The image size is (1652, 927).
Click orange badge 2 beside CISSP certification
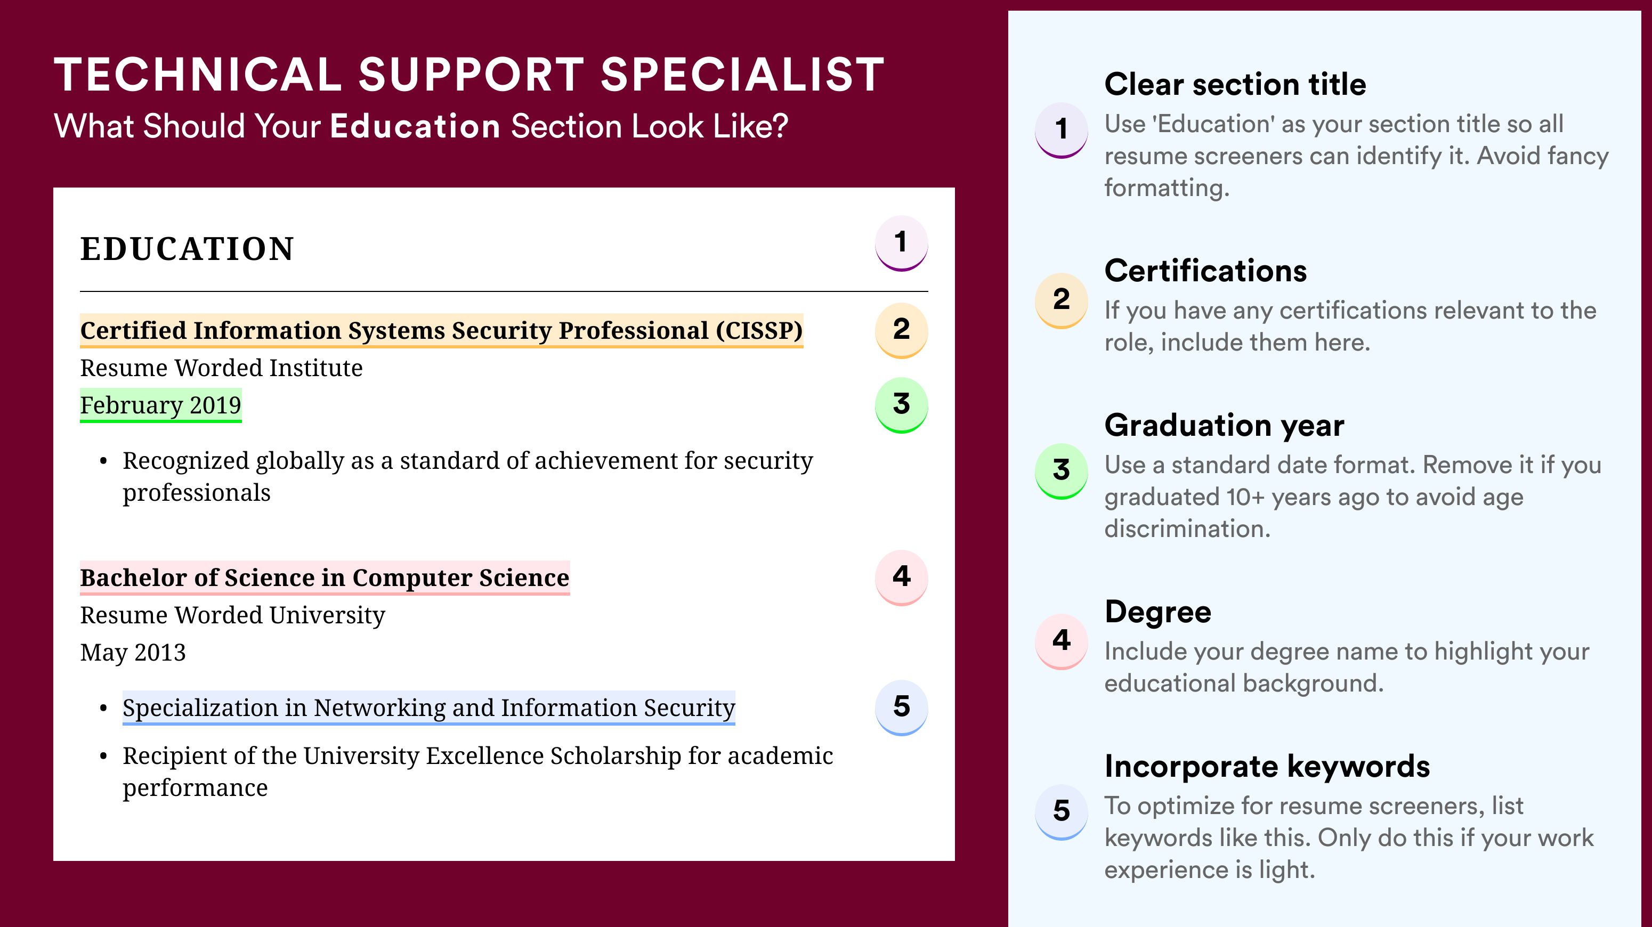[901, 330]
